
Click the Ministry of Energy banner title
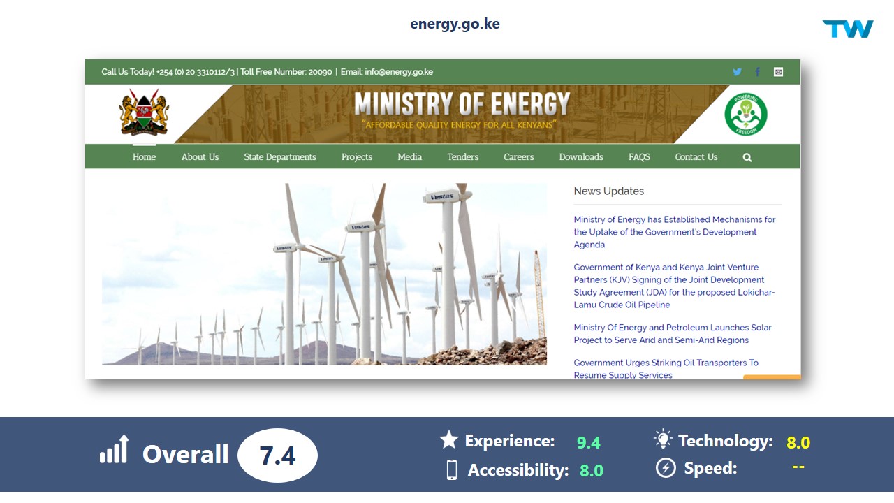(462, 105)
